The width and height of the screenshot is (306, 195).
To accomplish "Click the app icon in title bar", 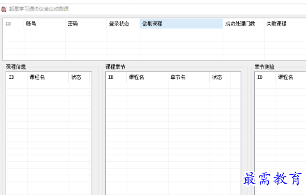I will [4, 9].
